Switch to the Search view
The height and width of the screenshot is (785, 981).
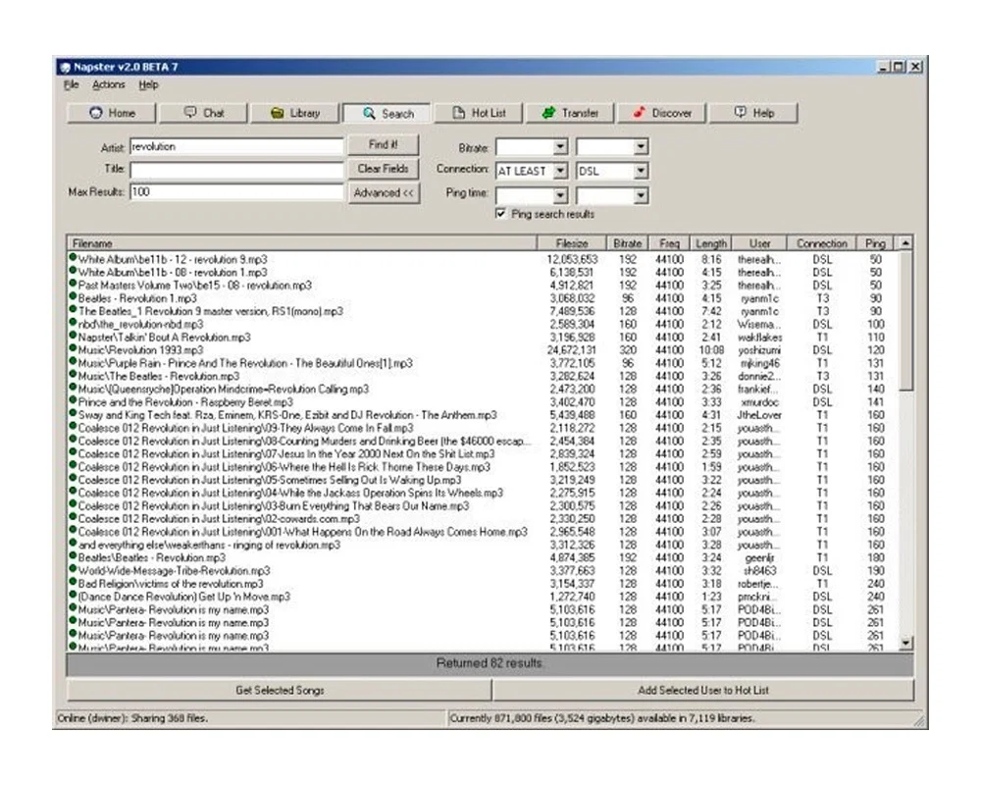386,113
